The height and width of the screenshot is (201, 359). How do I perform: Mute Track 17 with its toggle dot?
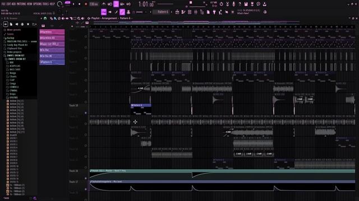click(x=86, y=189)
